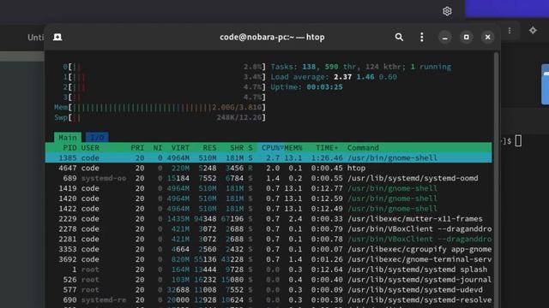549x308 pixels.
Task: Click the Tasks summary line
Action: click(x=361, y=67)
